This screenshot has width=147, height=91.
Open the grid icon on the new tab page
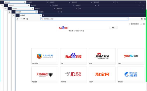(x=144, y=24)
